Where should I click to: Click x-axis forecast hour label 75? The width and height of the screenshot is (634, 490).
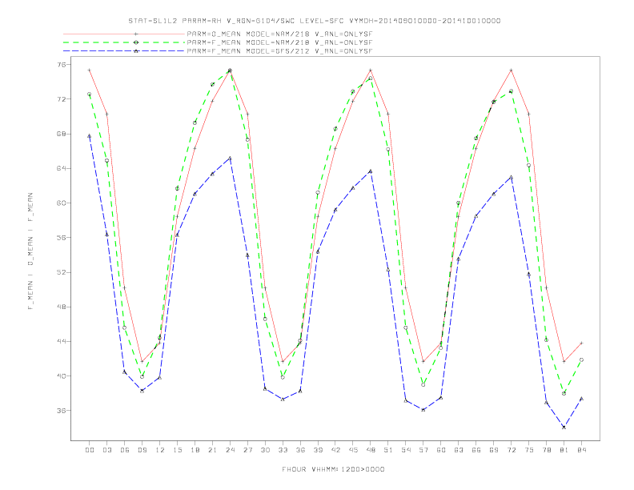(x=529, y=450)
